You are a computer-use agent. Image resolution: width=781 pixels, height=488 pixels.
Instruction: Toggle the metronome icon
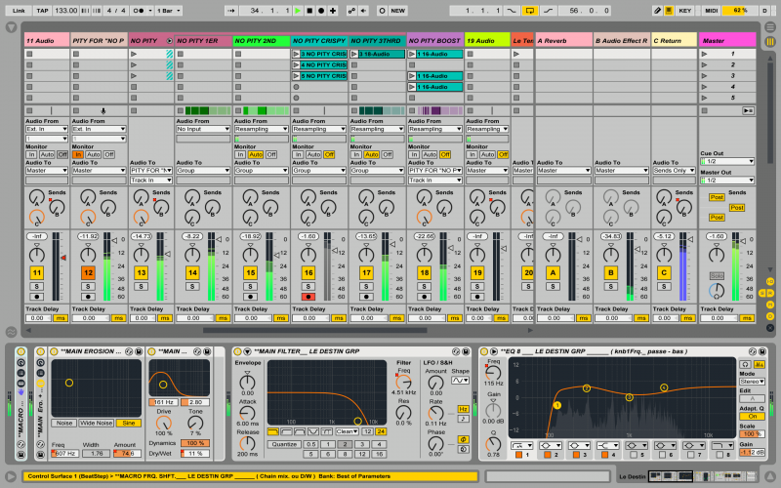[x=141, y=10]
